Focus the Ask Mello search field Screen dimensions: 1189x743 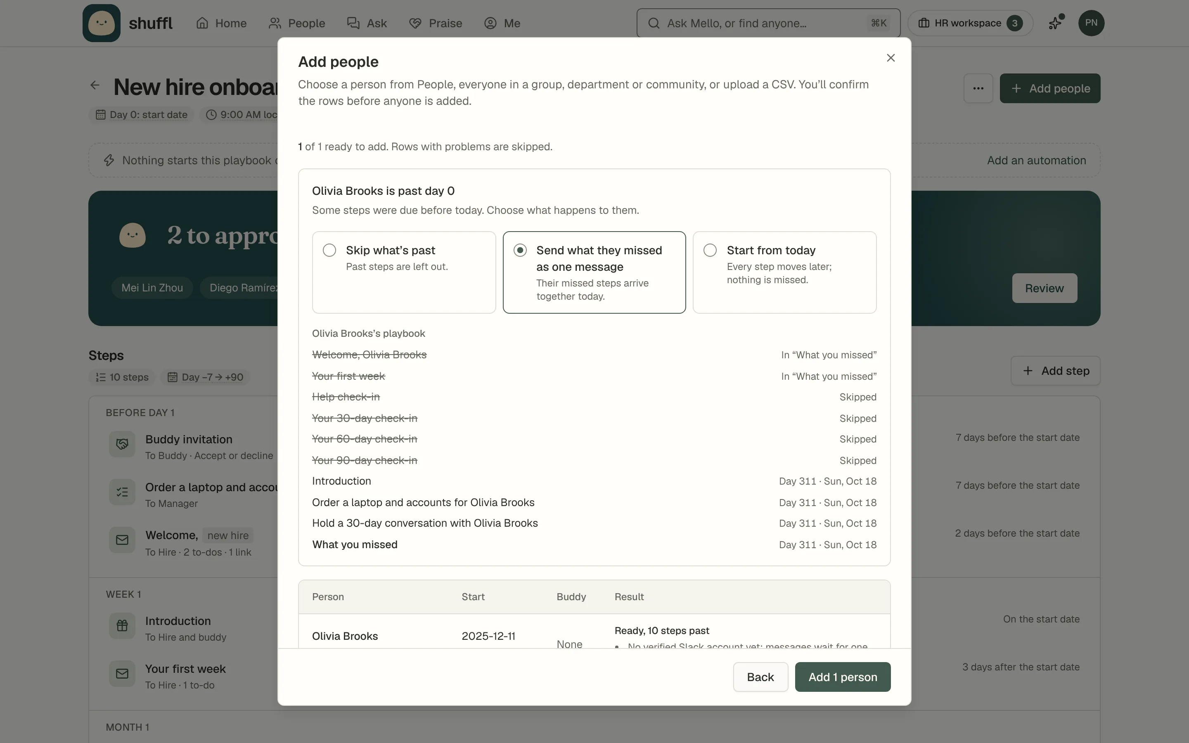point(768,23)
